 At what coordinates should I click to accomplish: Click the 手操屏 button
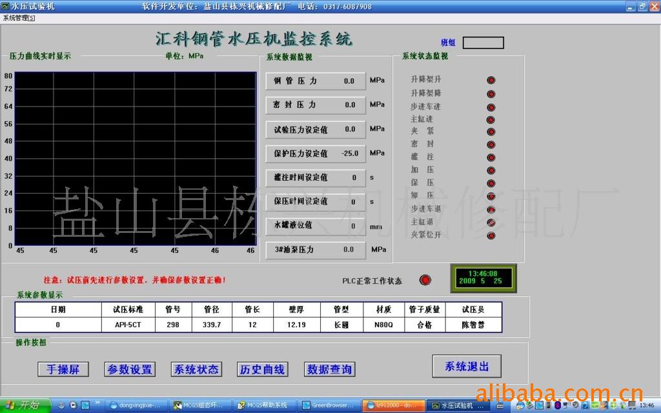(63, 369)
